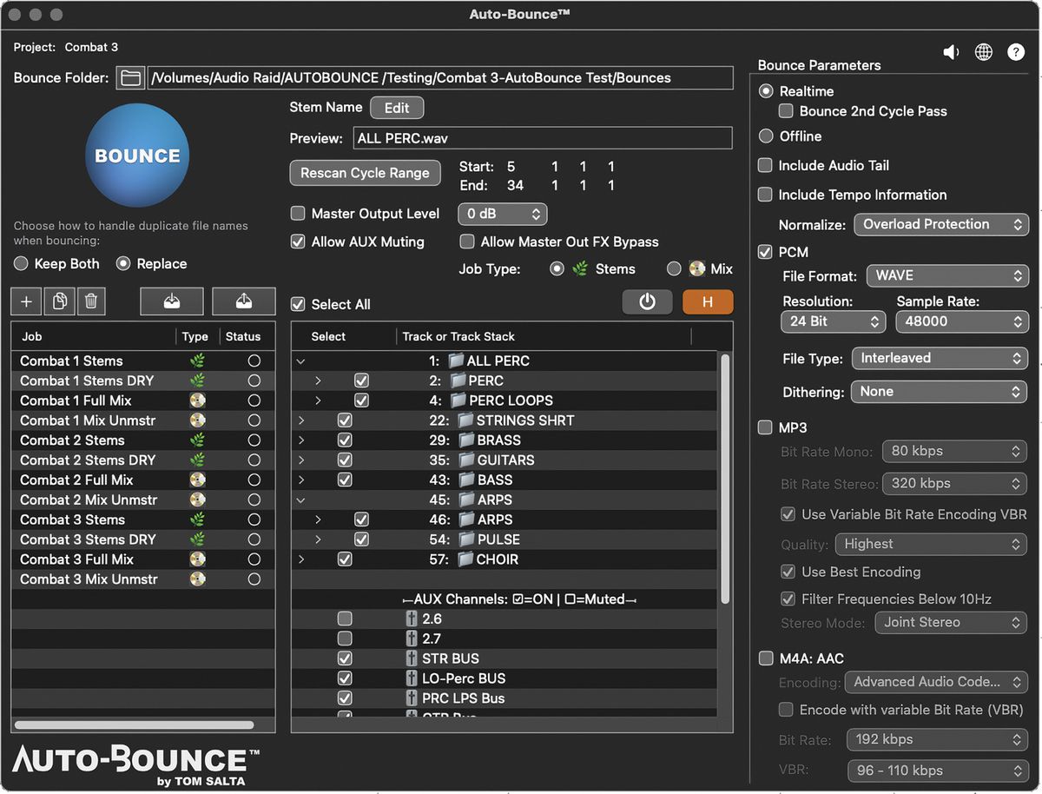Enable the Include Audio Tail checkbox
This screenshot has width=1042, height=794.
[x=765, y=165]
